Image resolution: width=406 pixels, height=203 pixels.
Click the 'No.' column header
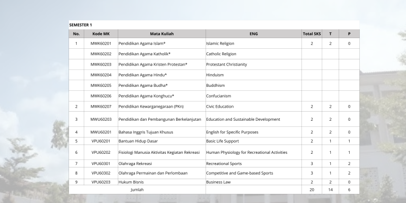[77, 33]
